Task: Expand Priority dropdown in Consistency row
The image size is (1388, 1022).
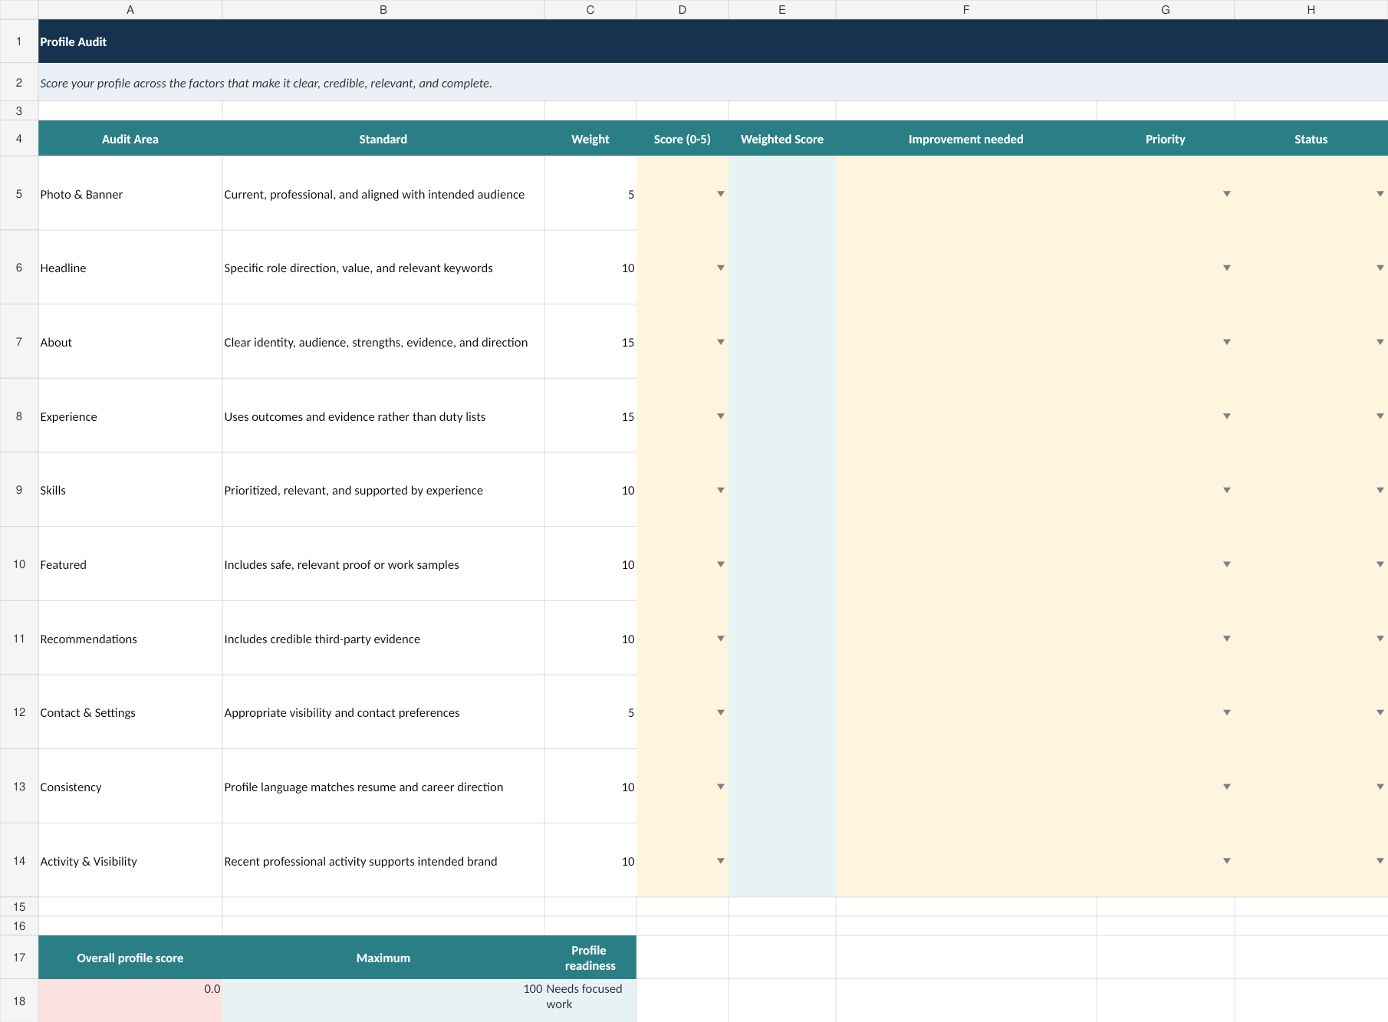Action: 1227,787
